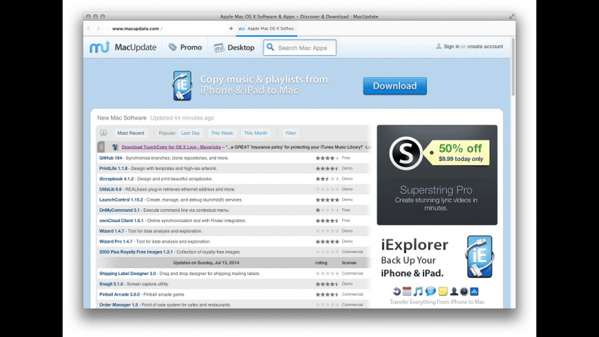Open the UtilsLib 6.6 listing

click(x=110, y=189)
